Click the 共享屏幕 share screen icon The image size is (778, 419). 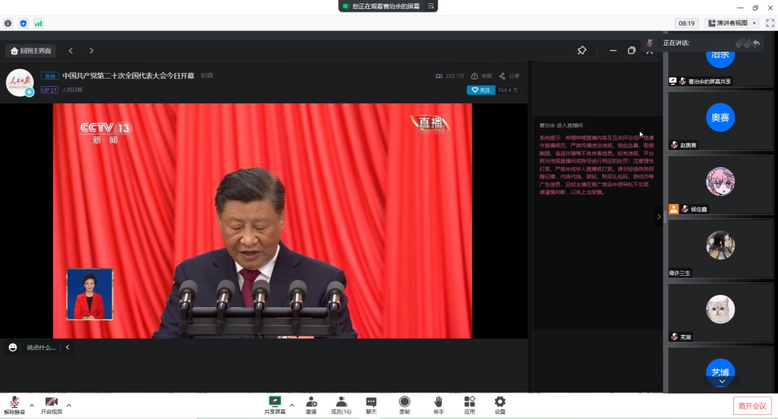click(275, 404)
